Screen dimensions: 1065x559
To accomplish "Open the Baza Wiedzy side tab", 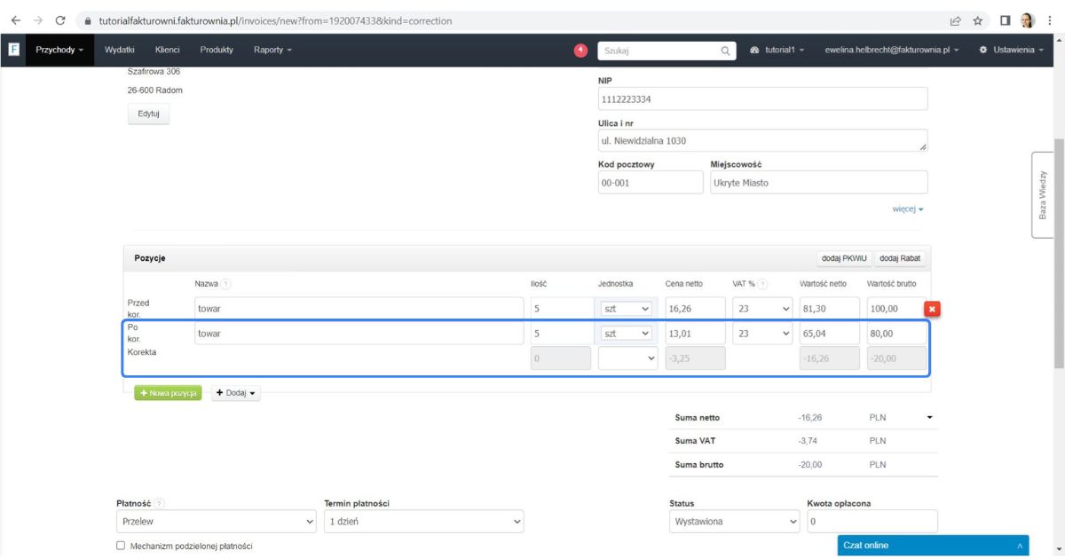I will (1042, 195).
